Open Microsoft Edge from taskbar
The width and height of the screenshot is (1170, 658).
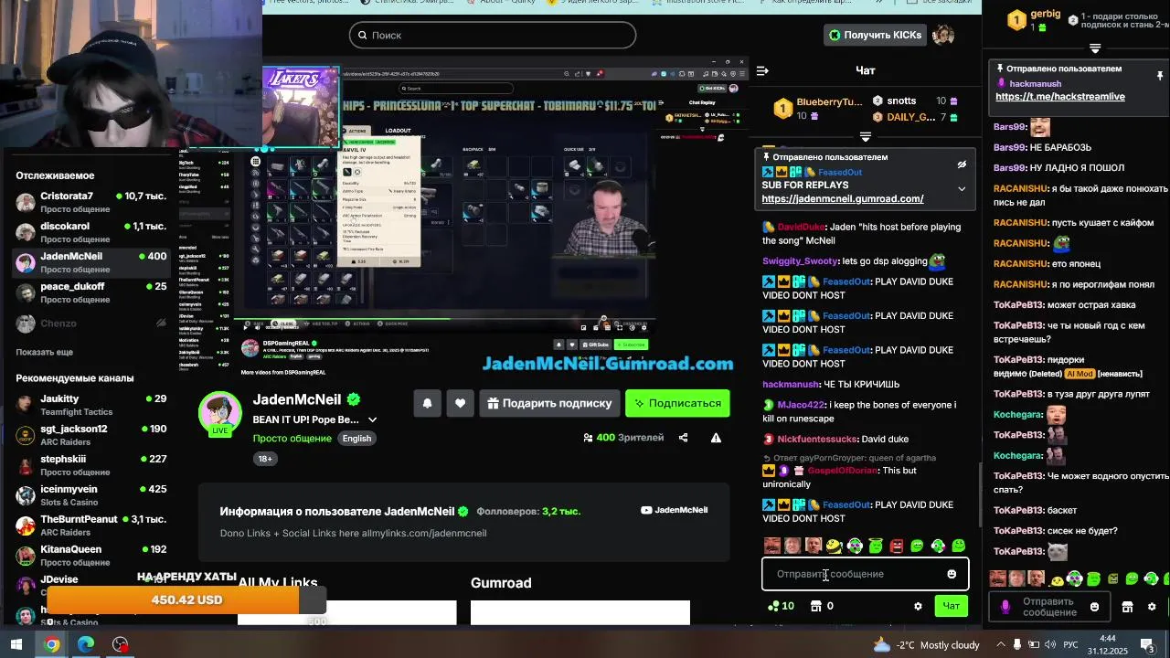point(86,644)
